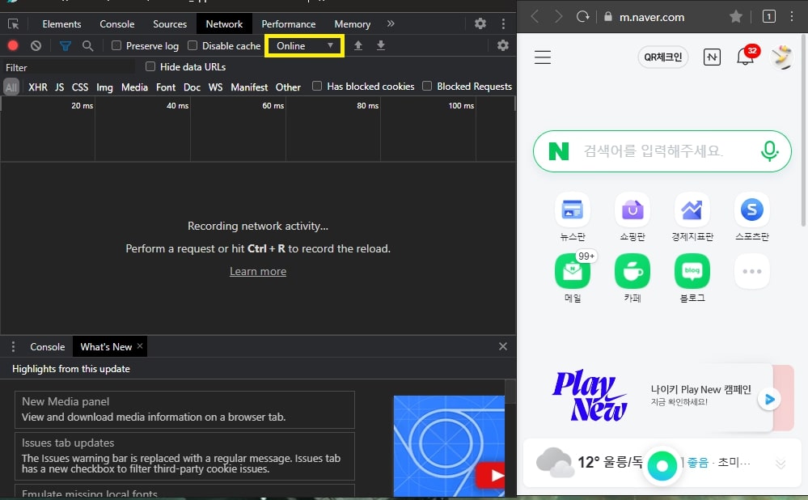The height and width of the screenshot is (500, 808).
Task: Open Naver notifications bell with 32 badge
Action: point(745,57)
